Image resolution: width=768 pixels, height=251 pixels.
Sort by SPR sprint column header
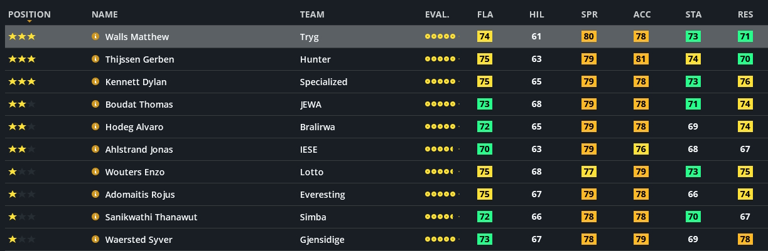pos(589,14)
